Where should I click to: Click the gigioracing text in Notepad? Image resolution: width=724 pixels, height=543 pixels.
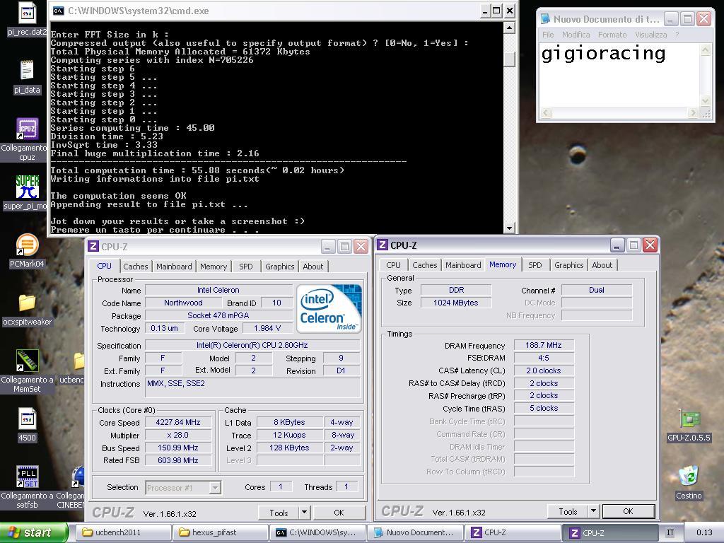pyautogui.click(x=603, y=54)
